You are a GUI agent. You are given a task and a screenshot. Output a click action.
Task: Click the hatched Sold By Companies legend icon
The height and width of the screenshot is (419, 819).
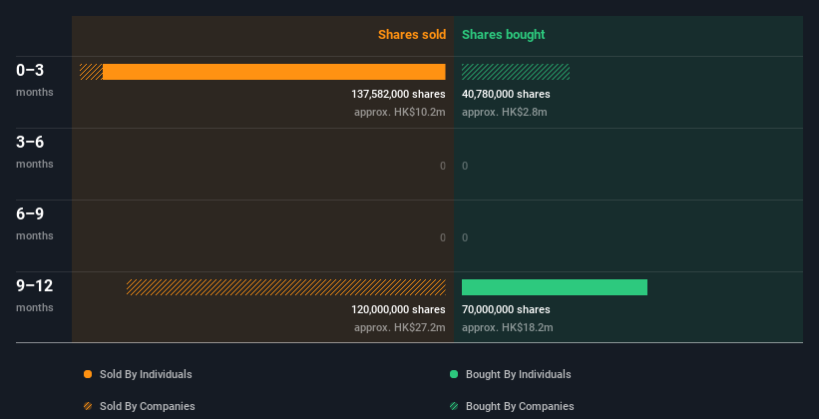coord(88,406)
